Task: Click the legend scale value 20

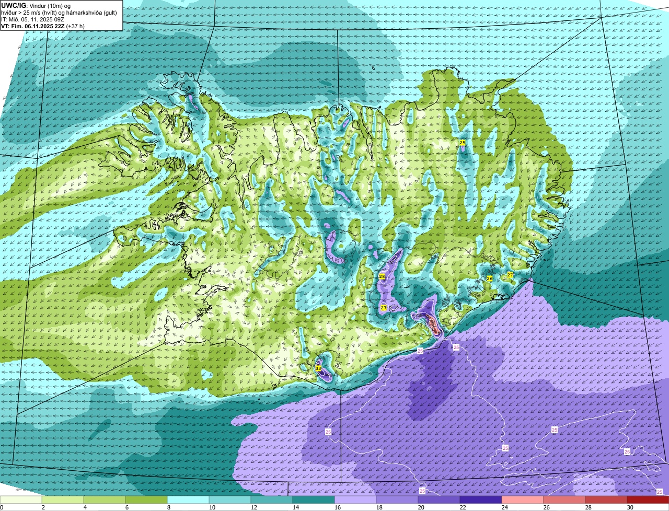Action: coord(420,507)
